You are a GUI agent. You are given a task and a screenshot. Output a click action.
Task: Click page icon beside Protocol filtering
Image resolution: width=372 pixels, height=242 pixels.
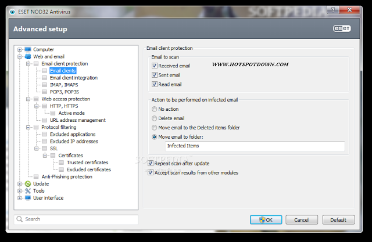36,127
